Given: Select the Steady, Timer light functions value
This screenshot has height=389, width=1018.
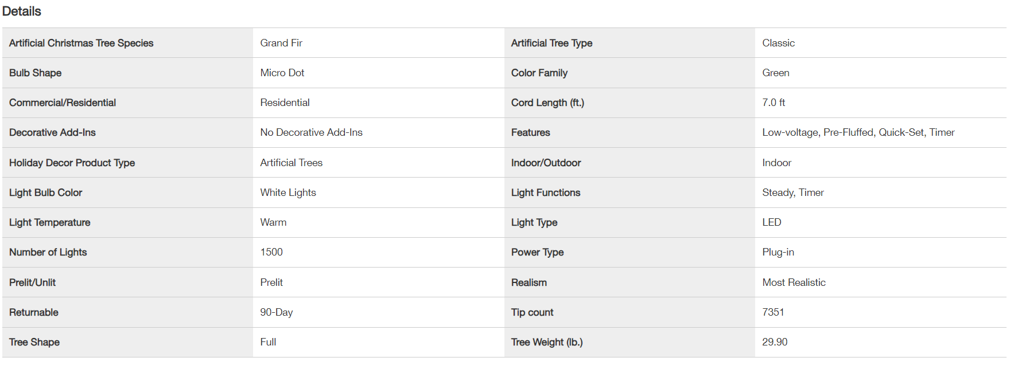Looking at the screenshot, I should [x=792, y=192].
